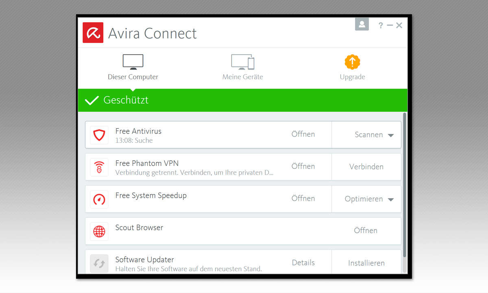
Task: Click the Phantom VPN wifi lock icon
Action: [x=99, y=167]
